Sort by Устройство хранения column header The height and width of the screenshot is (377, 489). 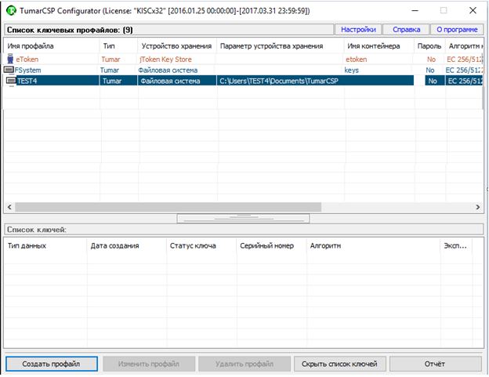coord(176,46)
